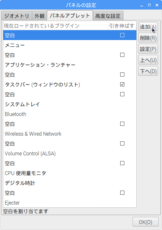Select Volume Control (ALSA) plugin
The width and height of the screenshot is (162, 230).
point(70,153)
